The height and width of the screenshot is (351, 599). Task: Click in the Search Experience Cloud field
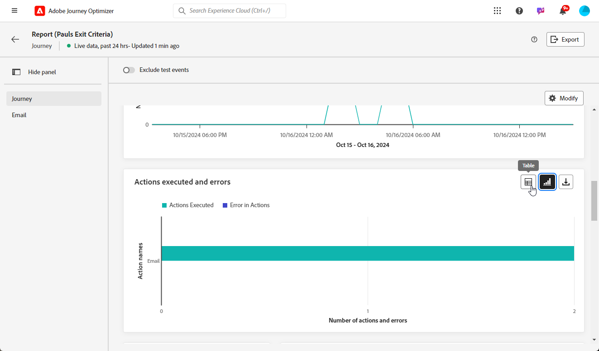click(x=229, y=11)
